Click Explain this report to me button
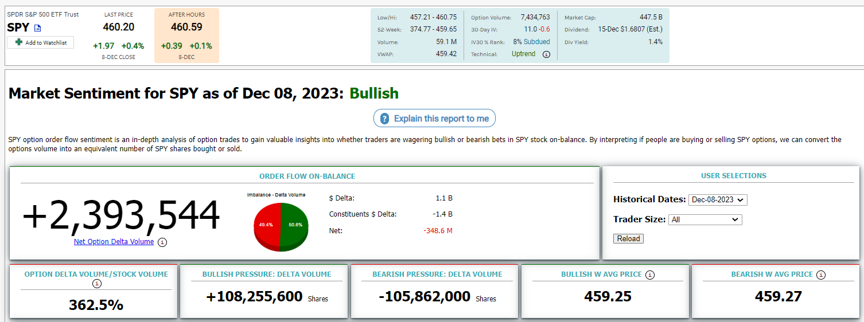Image resolution: width=864 pixels, height=322 pixels. (x=434, y=119)
